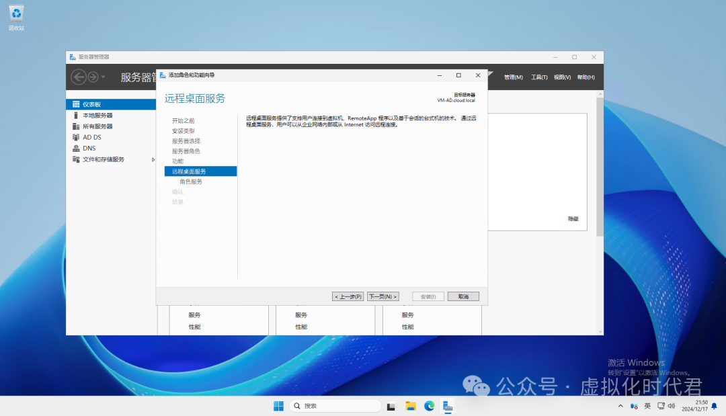Go back with the Server Manager back arrow
The width and height of the screenshot is (726, 416).
click(x=79, y=77)
